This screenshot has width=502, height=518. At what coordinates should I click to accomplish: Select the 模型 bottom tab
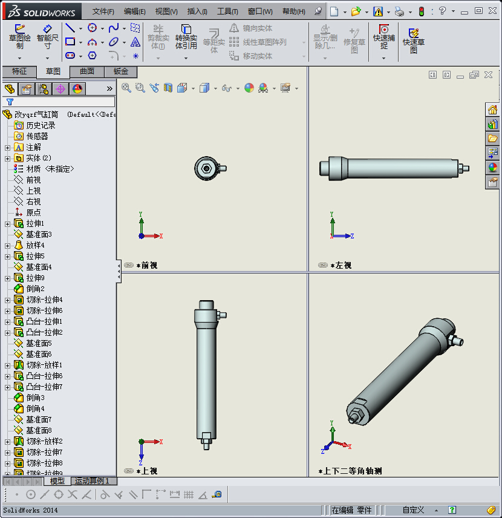click(57, 481)
